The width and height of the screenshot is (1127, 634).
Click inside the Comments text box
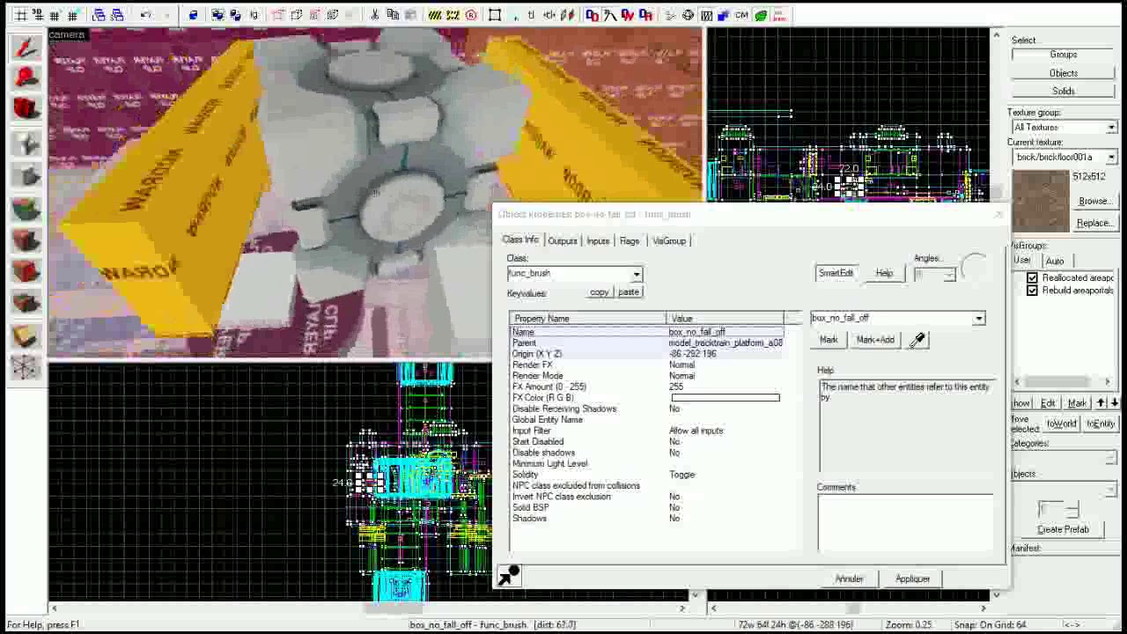[906, 523]
